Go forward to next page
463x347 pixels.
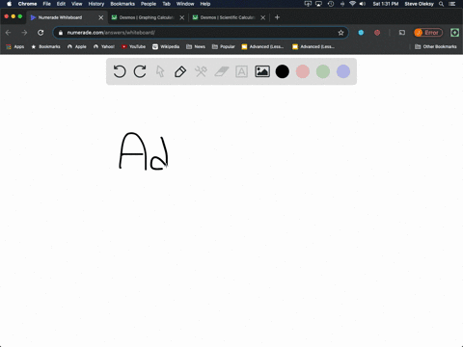click(x=24, y=33)
